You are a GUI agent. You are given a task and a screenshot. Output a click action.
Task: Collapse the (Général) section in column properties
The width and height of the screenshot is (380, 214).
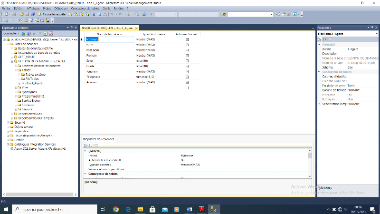[85, 151]
